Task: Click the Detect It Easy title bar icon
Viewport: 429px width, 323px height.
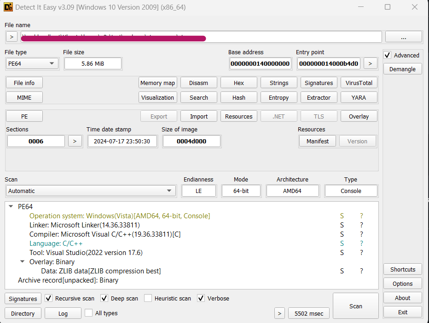Action: [x=8, y=7]
